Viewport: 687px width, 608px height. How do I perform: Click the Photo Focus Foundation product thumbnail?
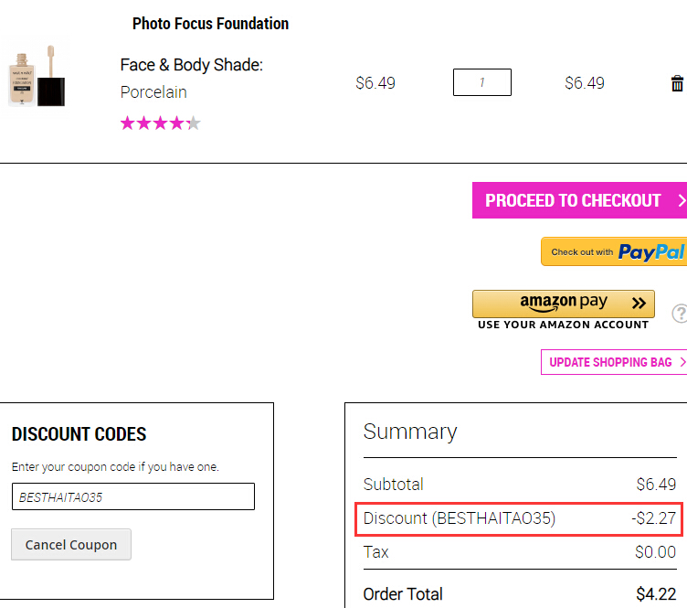[37, 76]
